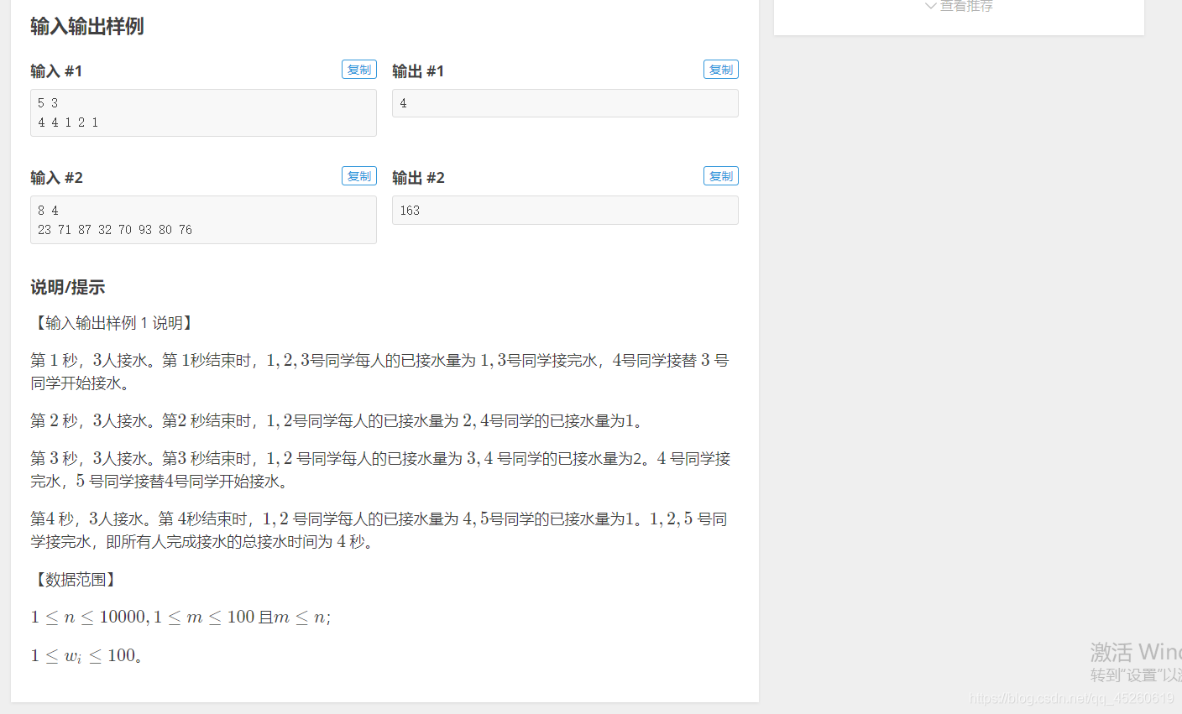Click the 复制 button beside 输入 #2
This screenshot has height=714, width=1182.
(x=358, y=175)
